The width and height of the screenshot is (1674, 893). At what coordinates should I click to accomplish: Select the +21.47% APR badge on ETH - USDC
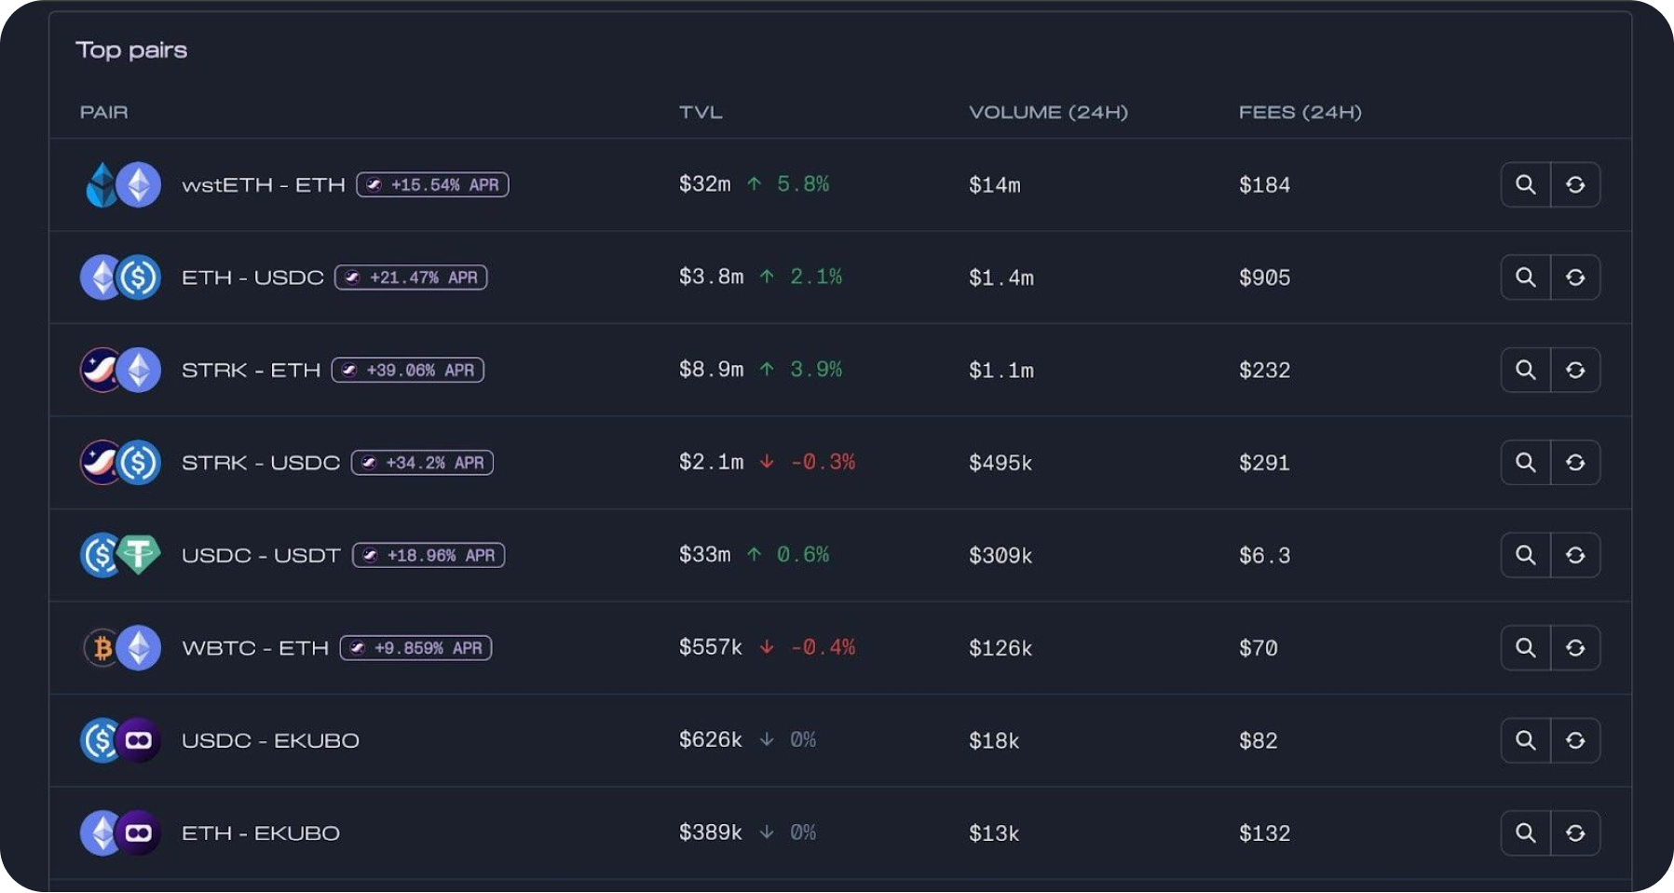409,277
